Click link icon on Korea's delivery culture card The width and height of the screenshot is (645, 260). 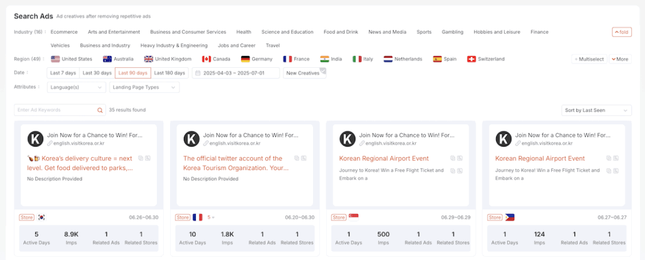point(50,143)
